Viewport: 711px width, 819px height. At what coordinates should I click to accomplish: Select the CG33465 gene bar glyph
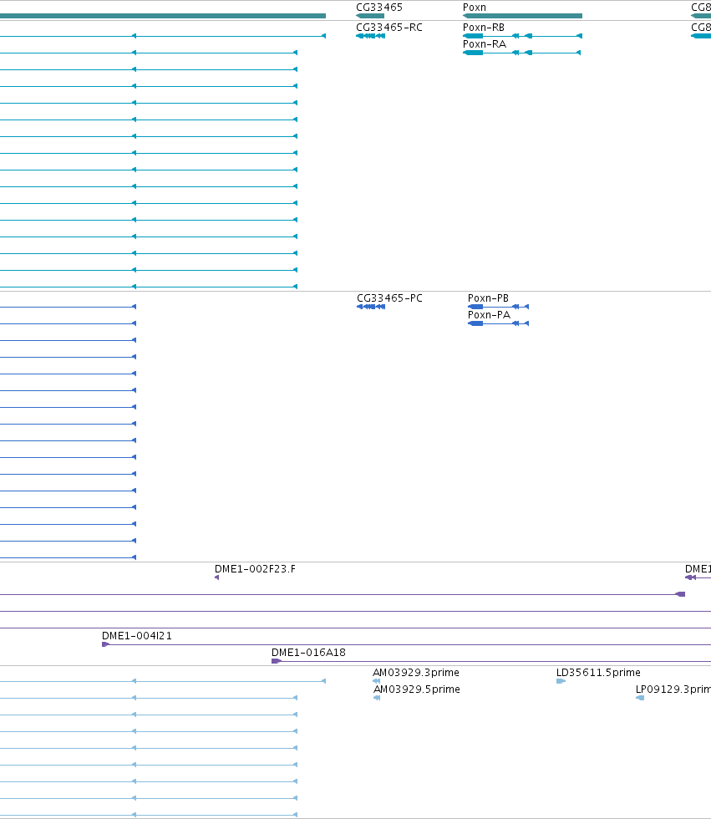point(370,16)
